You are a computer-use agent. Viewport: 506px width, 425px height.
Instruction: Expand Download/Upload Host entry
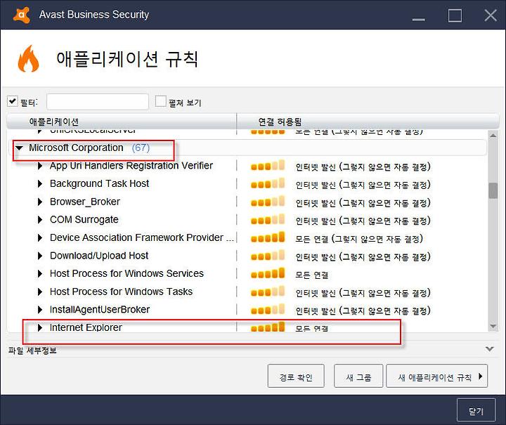[x=40, y=256]
